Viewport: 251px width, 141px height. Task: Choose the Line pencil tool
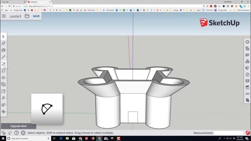(x=4, y=57)
